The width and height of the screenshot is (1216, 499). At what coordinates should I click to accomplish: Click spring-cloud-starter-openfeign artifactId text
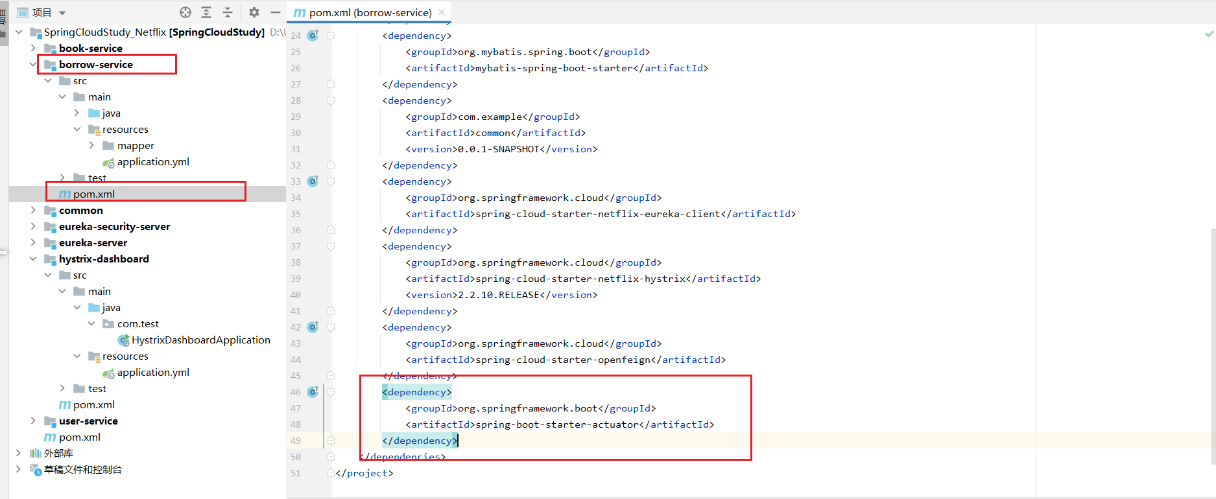[x=563, y=360]
